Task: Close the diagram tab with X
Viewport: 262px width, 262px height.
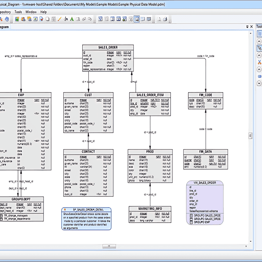Action: (x=251, y=27)
